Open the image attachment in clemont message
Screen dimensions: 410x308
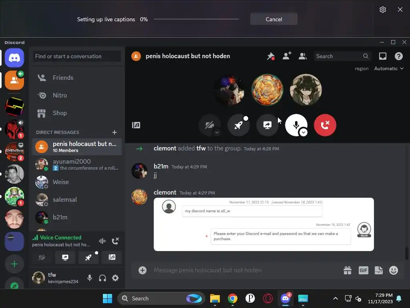pos(263,225)
